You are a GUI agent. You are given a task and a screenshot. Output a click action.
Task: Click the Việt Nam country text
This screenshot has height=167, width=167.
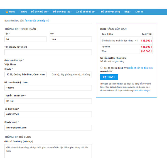tap(10, 64)
